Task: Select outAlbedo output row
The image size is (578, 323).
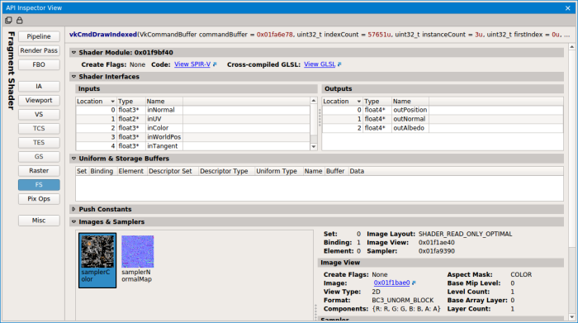Action: [x=443, y=128]
